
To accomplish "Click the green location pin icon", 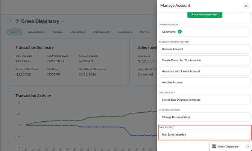I will pyautogui.click(x=17, y=21).
